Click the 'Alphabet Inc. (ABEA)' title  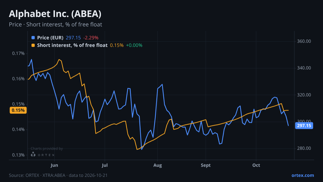(x=55, y=14)
